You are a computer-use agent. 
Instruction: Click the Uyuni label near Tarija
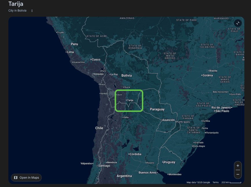[119, 95]
